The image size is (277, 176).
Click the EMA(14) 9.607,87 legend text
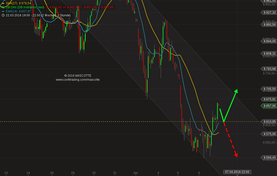pyautogui.click(x=18, y=11)
